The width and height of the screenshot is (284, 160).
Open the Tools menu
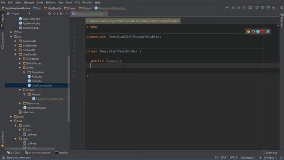pyautogui.click(x=69, y=3)
